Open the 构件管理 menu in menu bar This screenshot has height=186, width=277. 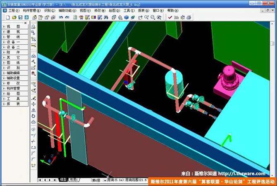31,11
